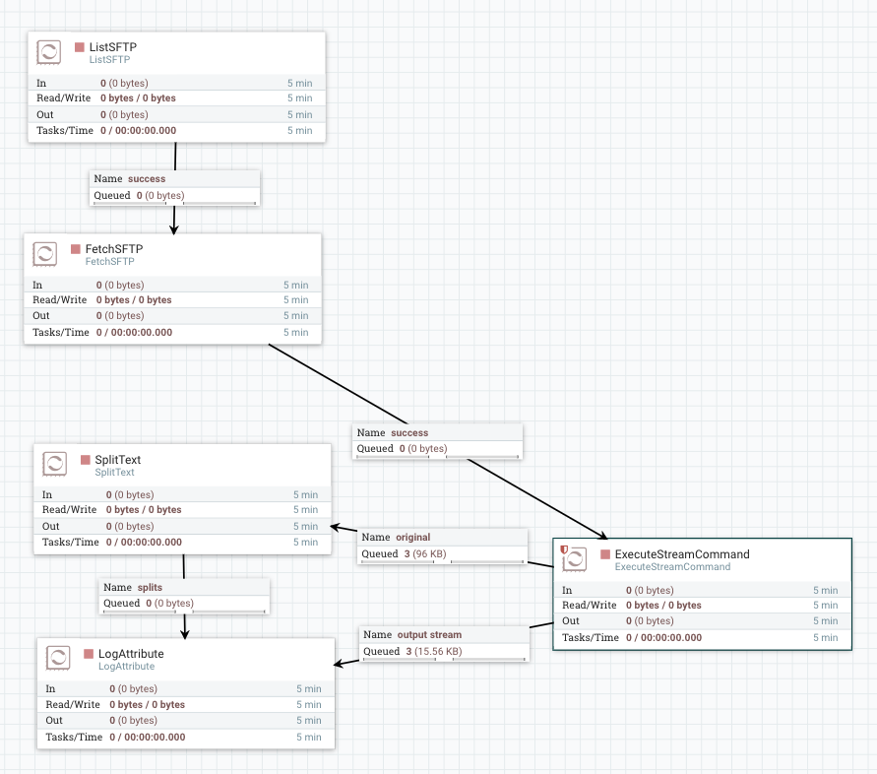
Task: Click the FetchSFTP processor icon
Action: (x=43, y=254)
